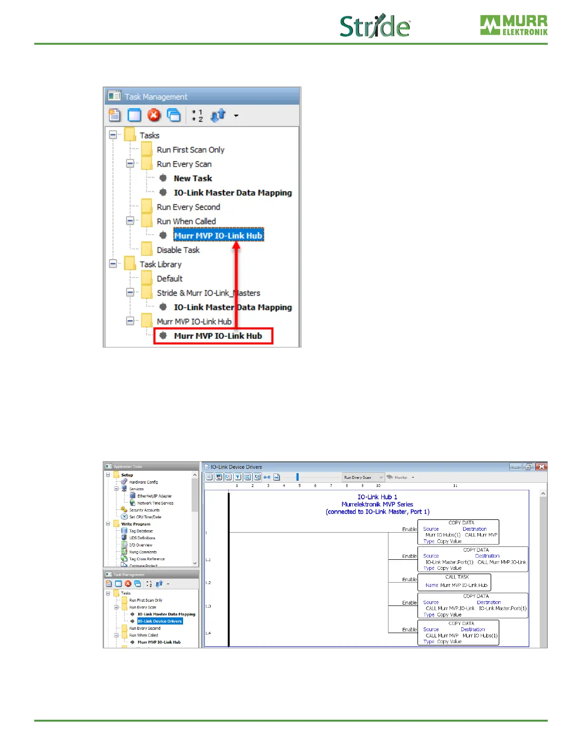Collapse the Write Program group
Viewport: 582px width, 754px height.
coord(108,524)
